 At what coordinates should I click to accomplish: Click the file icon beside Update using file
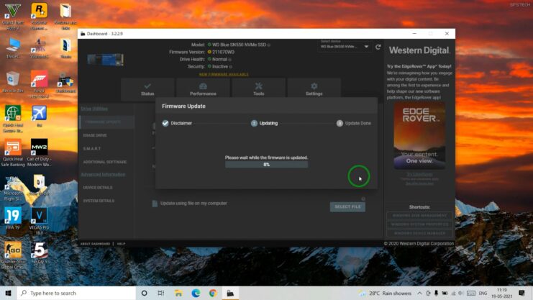(155, 204)
